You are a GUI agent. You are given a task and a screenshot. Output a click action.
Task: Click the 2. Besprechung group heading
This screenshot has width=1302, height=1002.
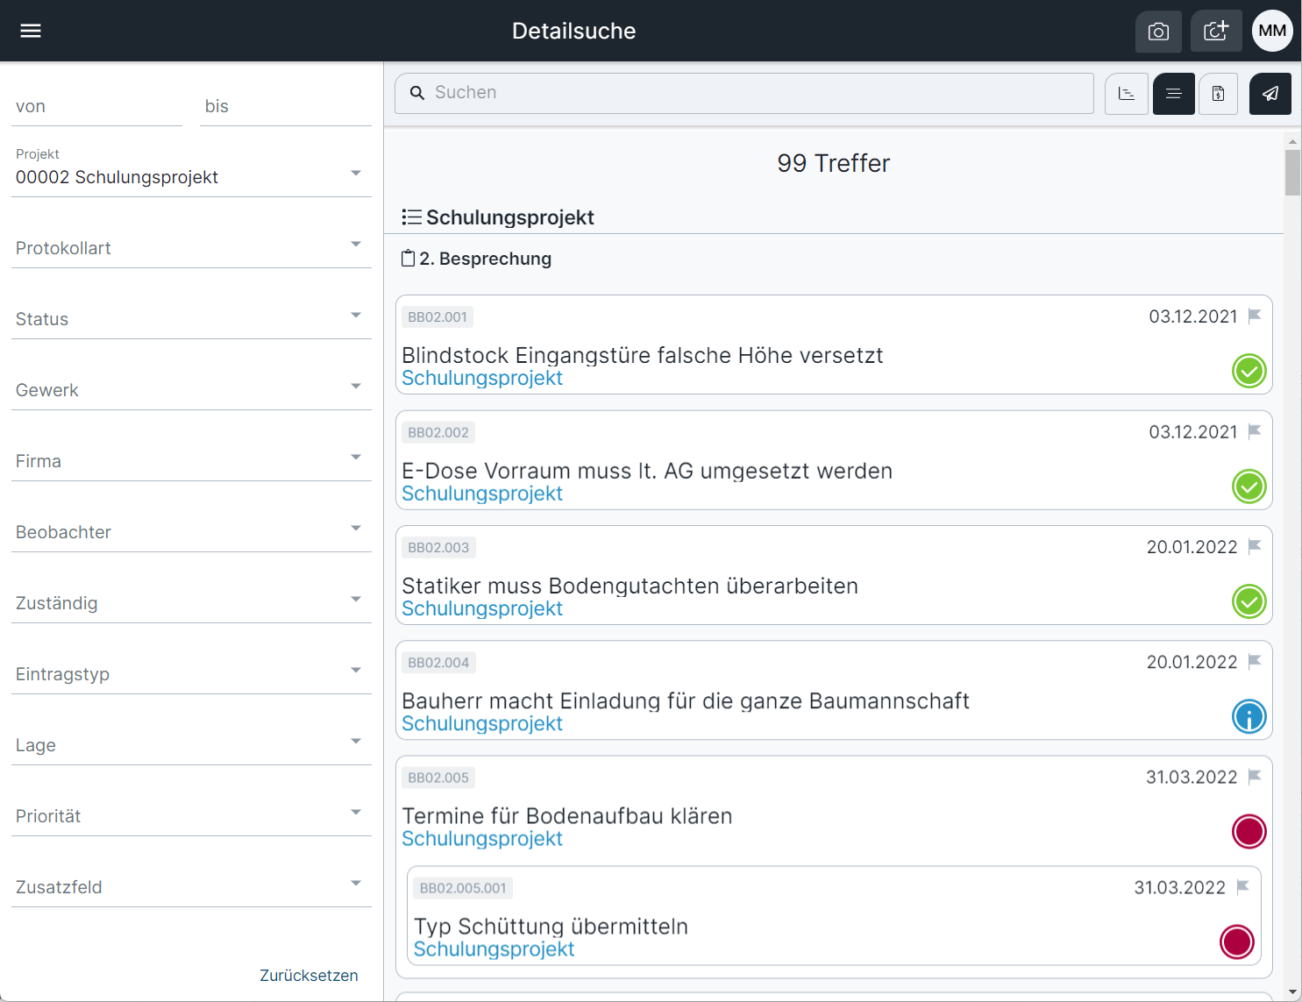485,259
